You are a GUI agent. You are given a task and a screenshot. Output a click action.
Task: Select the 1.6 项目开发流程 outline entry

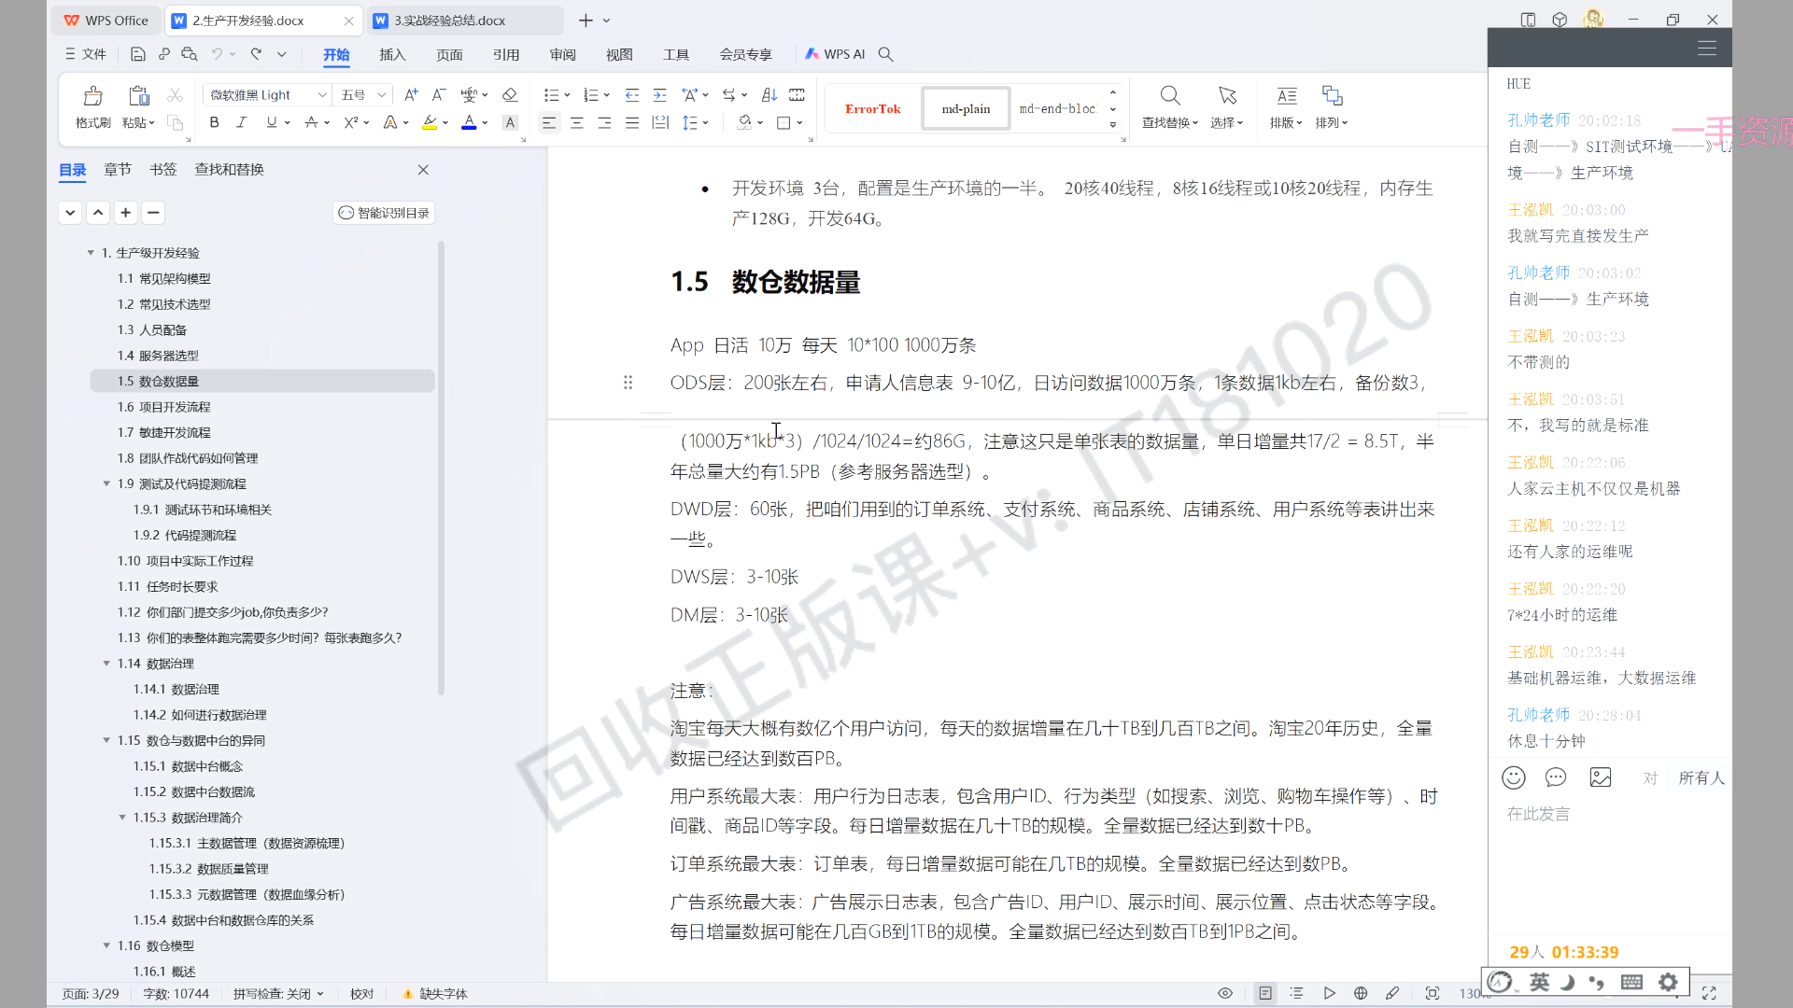click(163, 407)
